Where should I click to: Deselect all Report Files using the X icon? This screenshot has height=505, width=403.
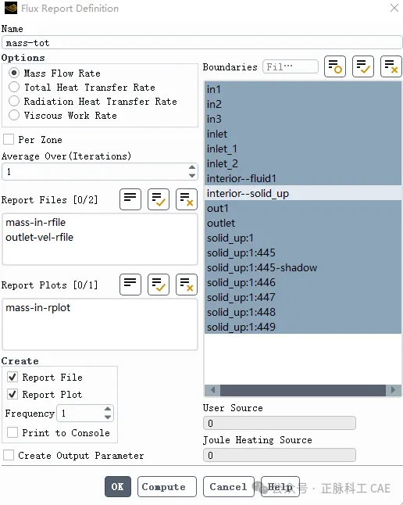pos(187,199)
